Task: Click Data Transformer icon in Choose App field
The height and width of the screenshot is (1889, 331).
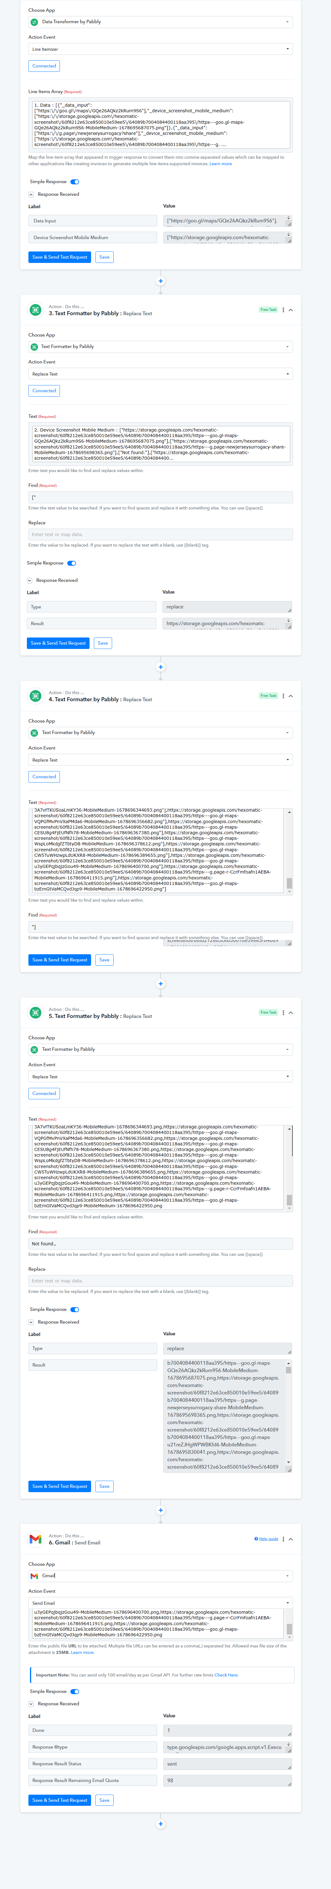Action: tap(34, 22)
